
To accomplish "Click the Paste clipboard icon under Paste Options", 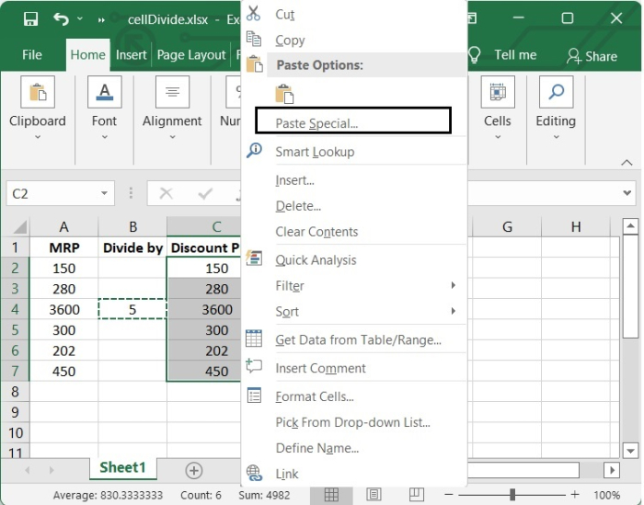I will click(x=284, y=93).
